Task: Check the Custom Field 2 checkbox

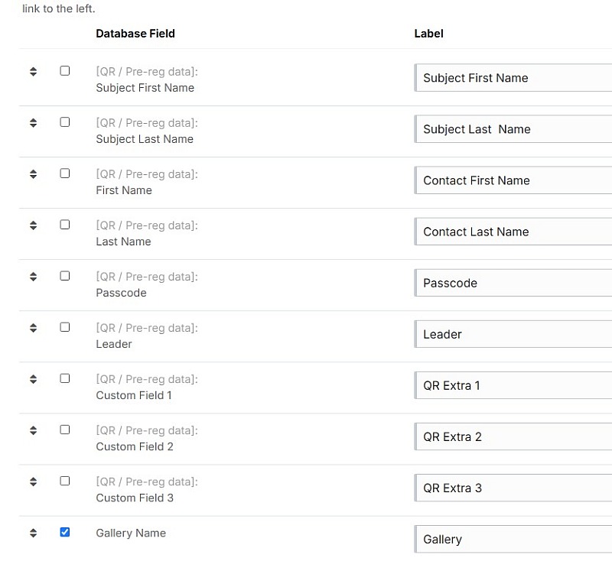Action: (65, 430)
